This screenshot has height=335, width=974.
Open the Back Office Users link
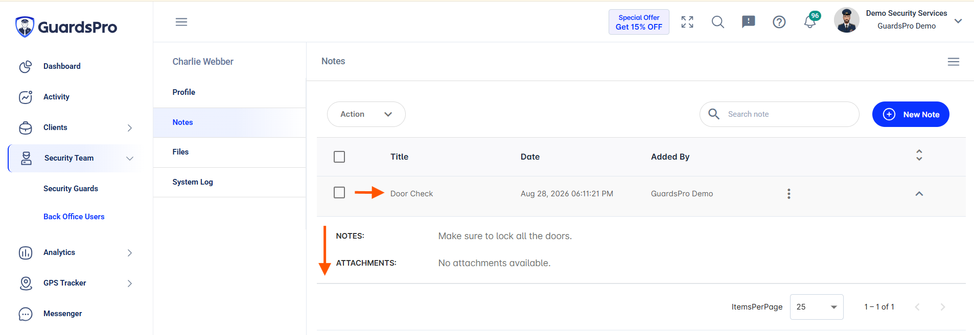pos(74,217)
